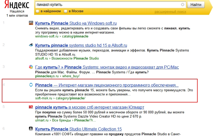
Task: Click the ulmart.ru domain link
Action: pyautogui.click(x=42, y=120)
